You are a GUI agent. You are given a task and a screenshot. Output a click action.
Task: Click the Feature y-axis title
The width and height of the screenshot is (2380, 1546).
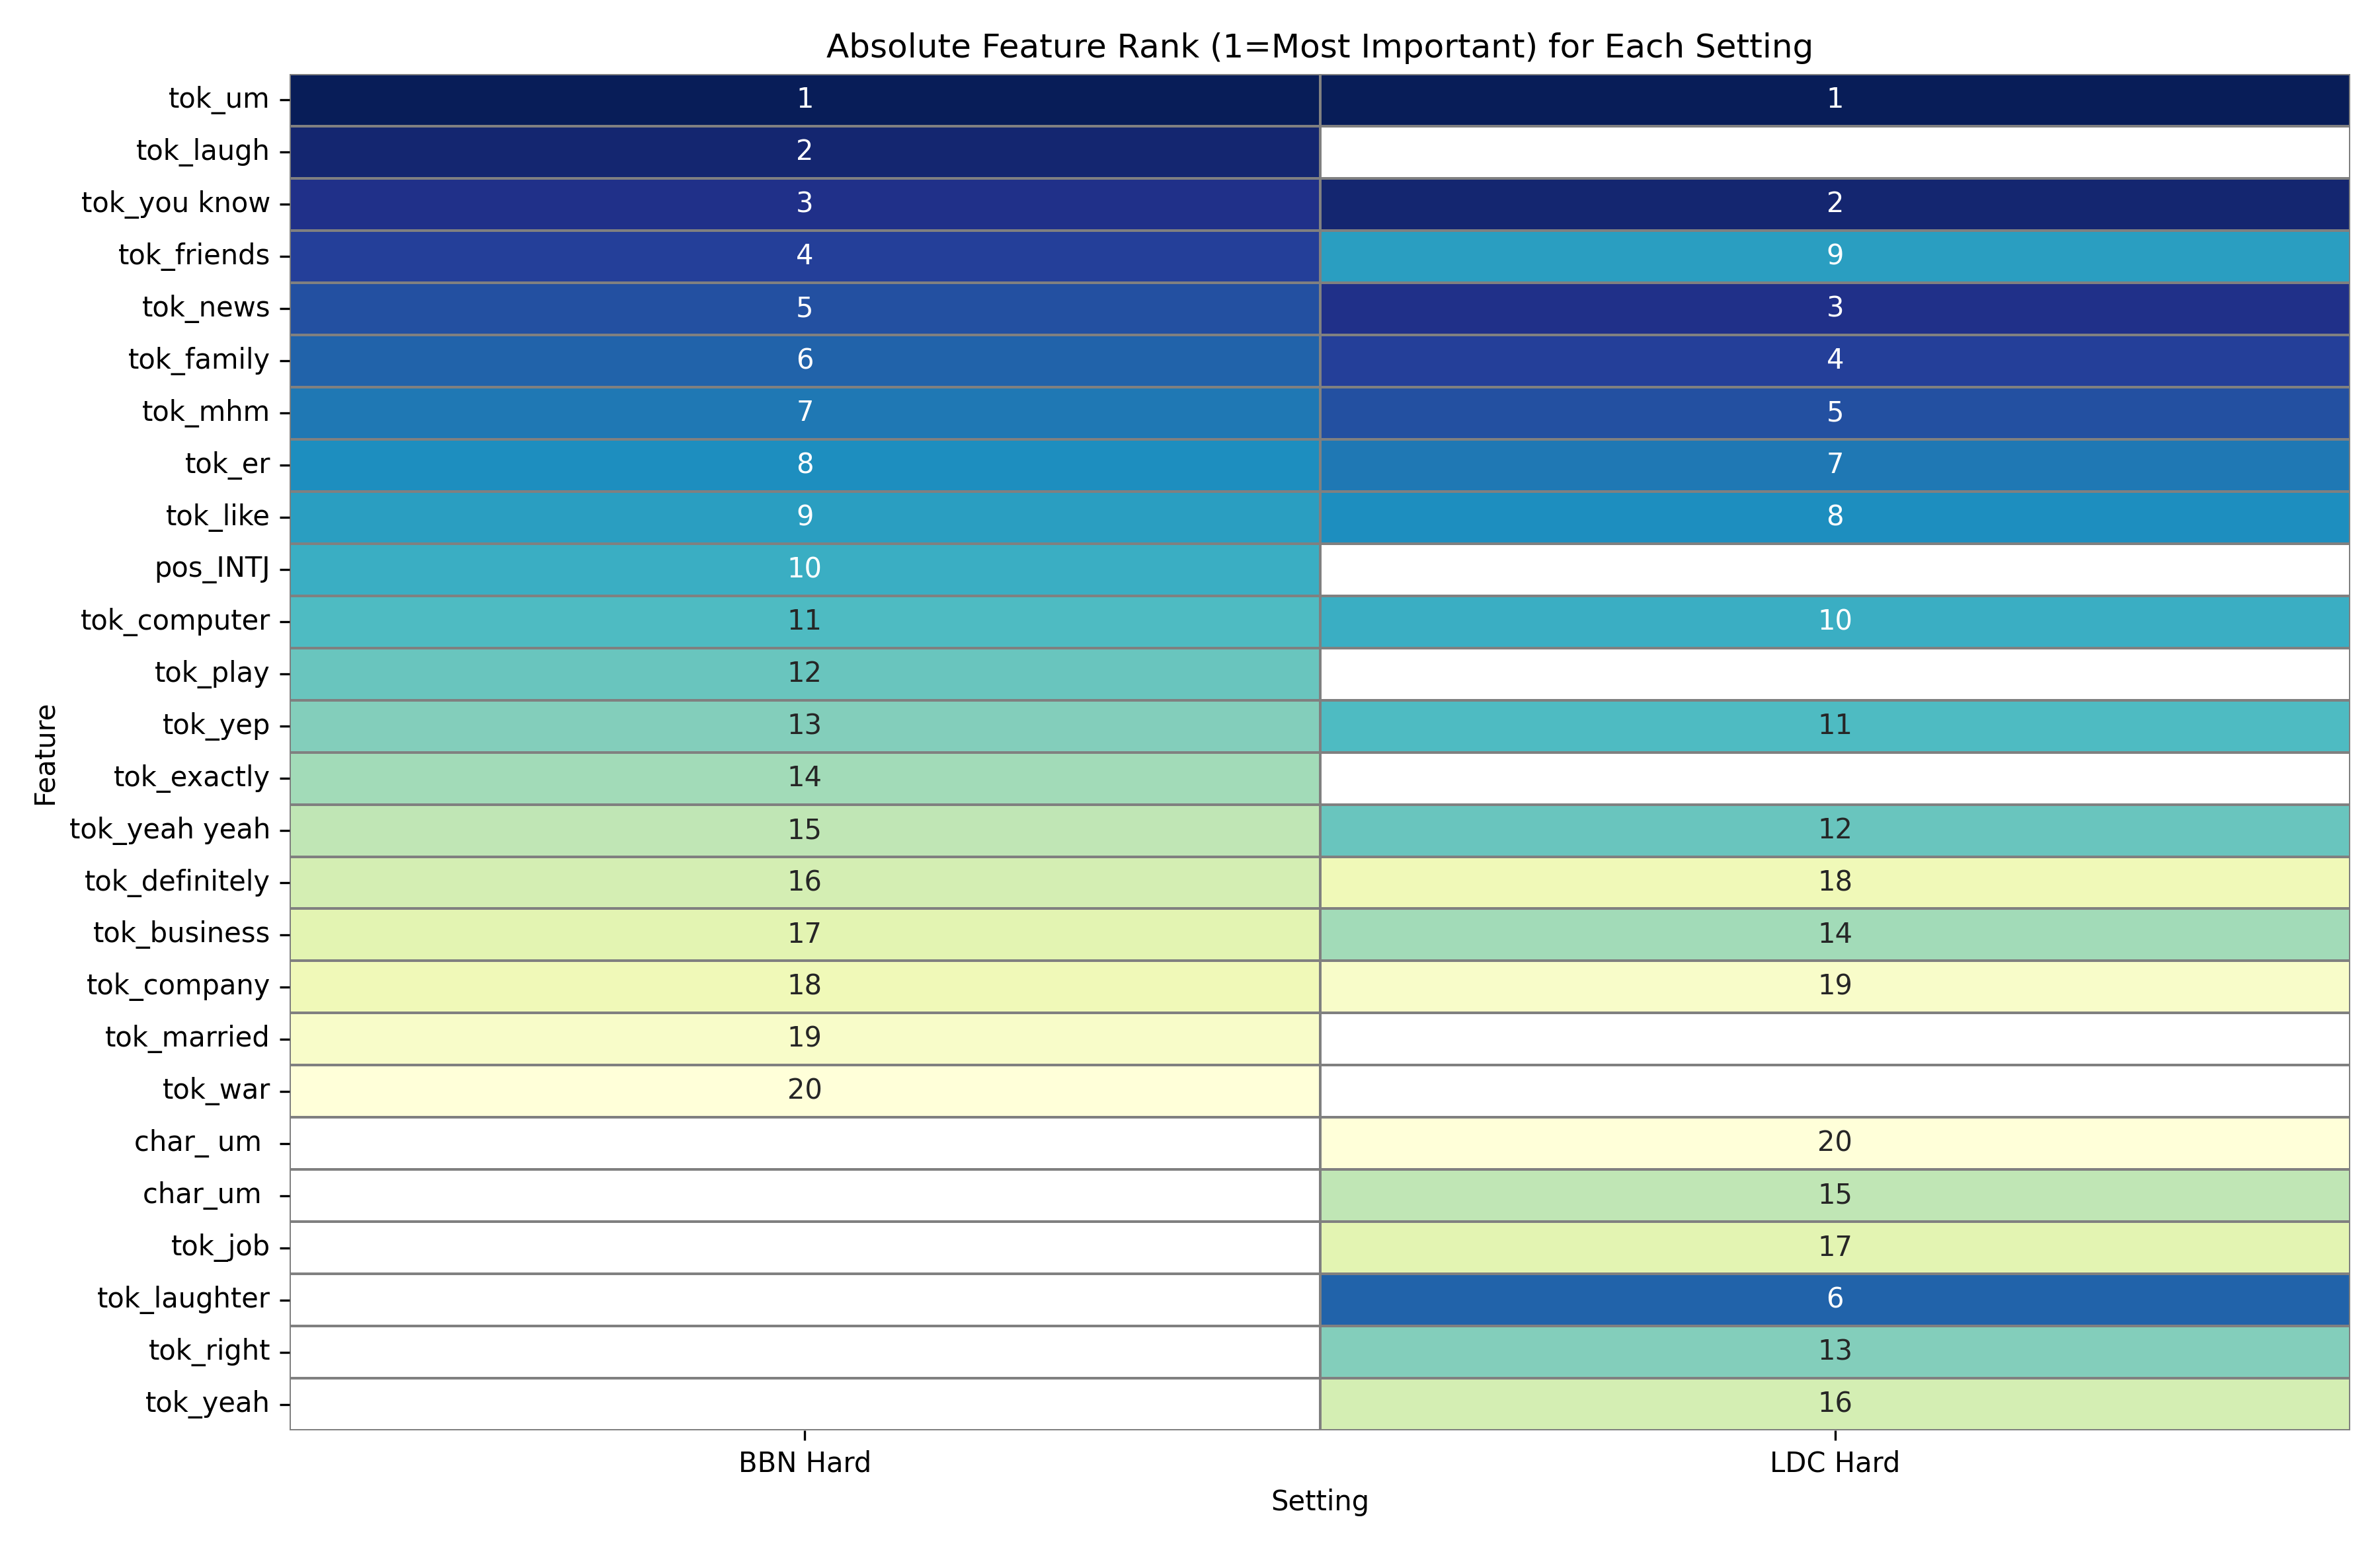tap(46, 755)
